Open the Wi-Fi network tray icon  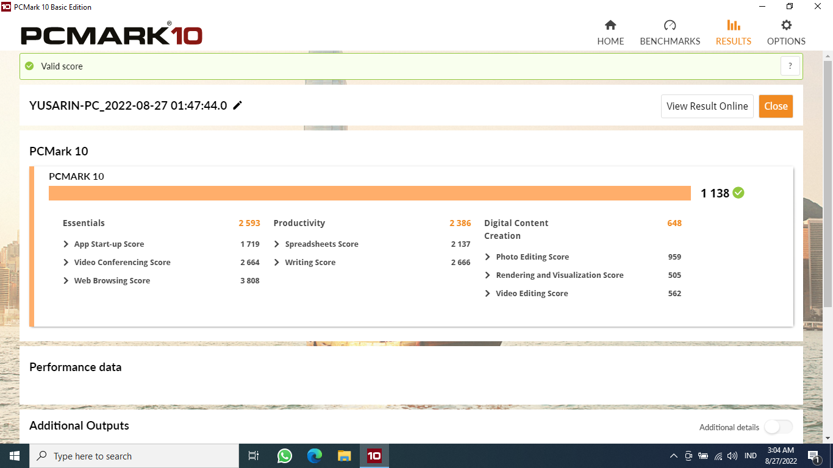tap(718, 456)
